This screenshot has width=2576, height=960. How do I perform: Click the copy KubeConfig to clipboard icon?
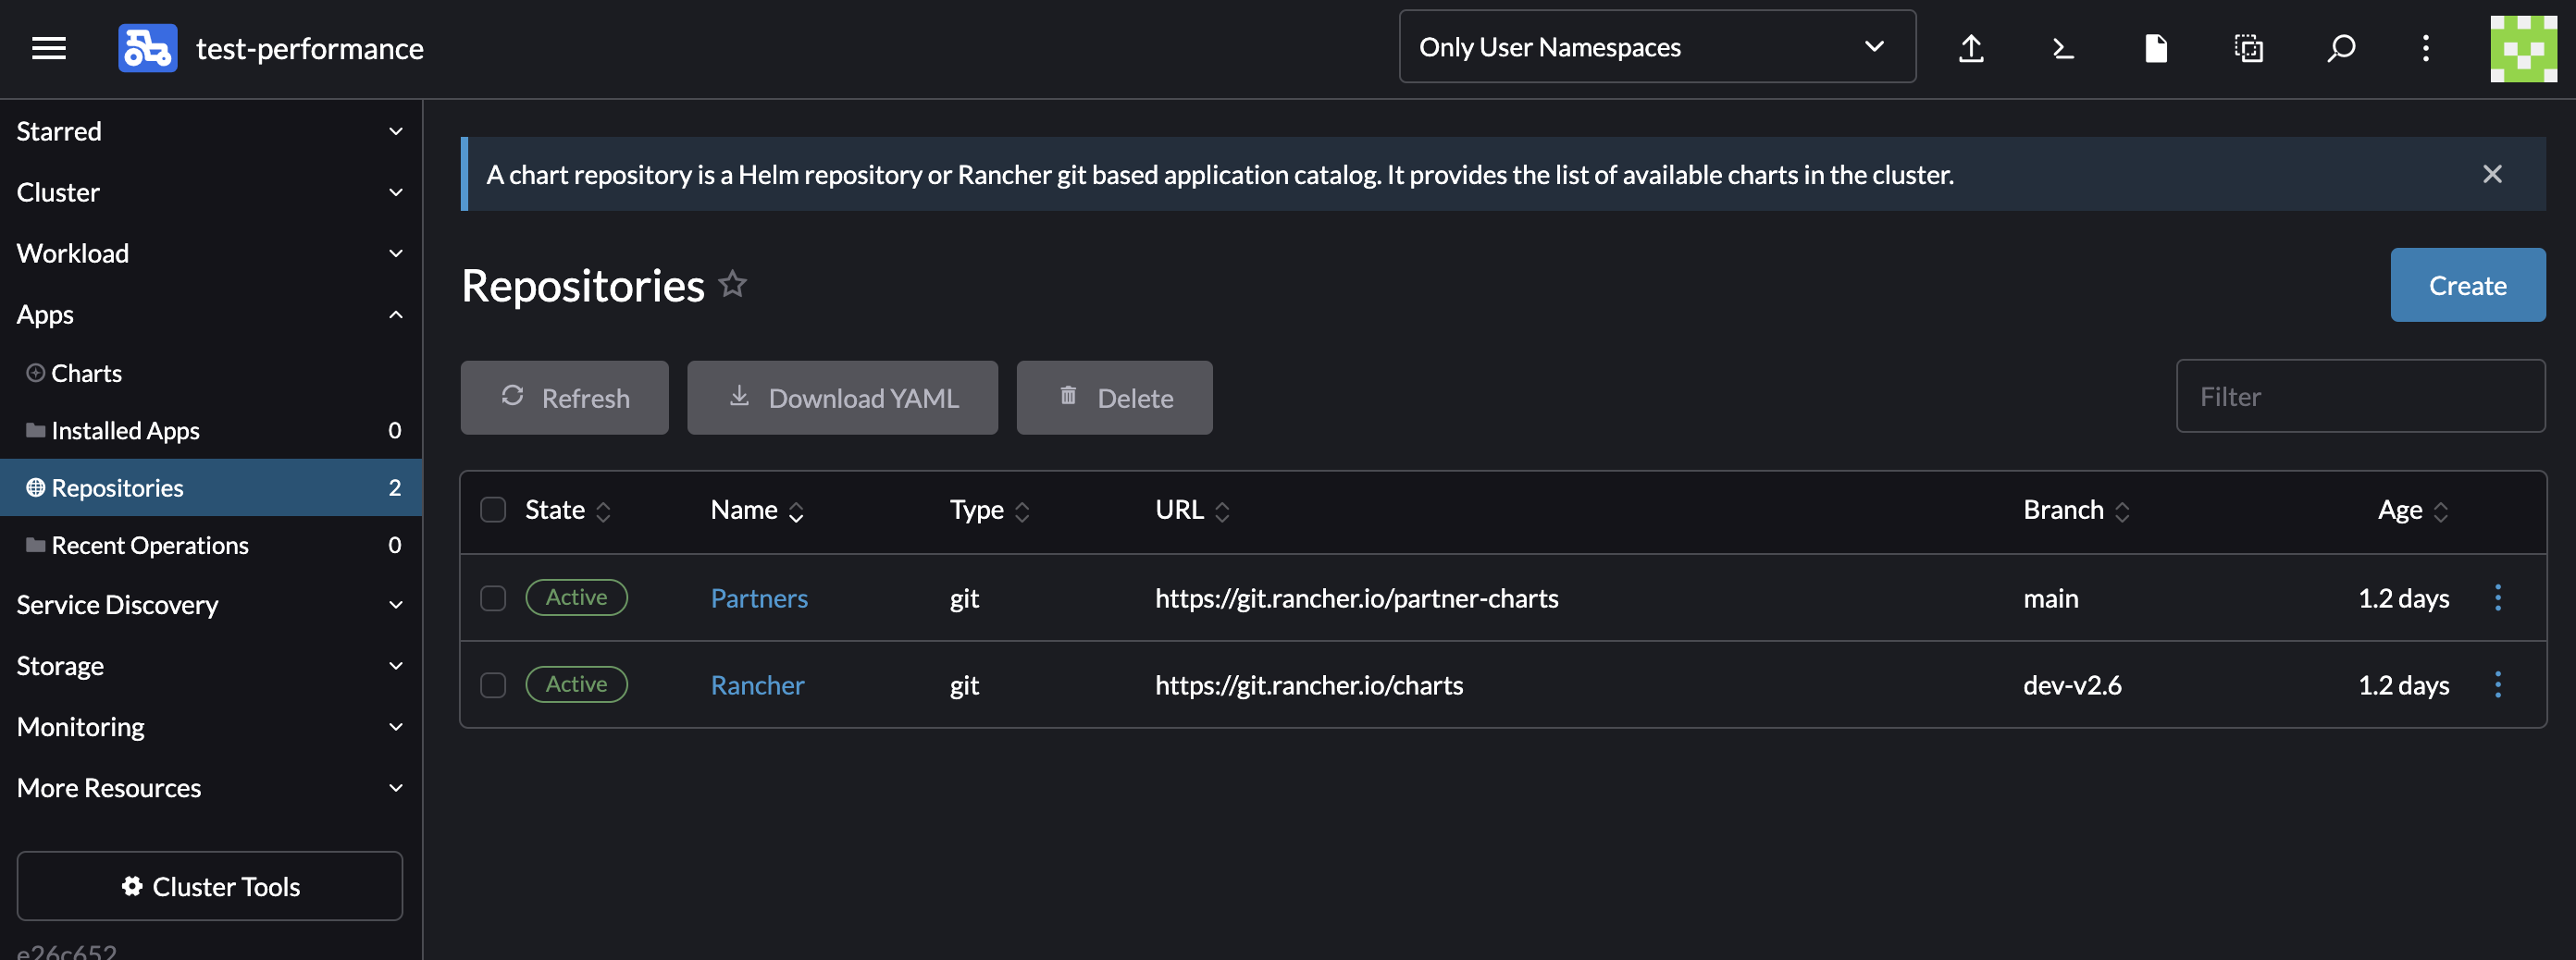pos(2248,48)
